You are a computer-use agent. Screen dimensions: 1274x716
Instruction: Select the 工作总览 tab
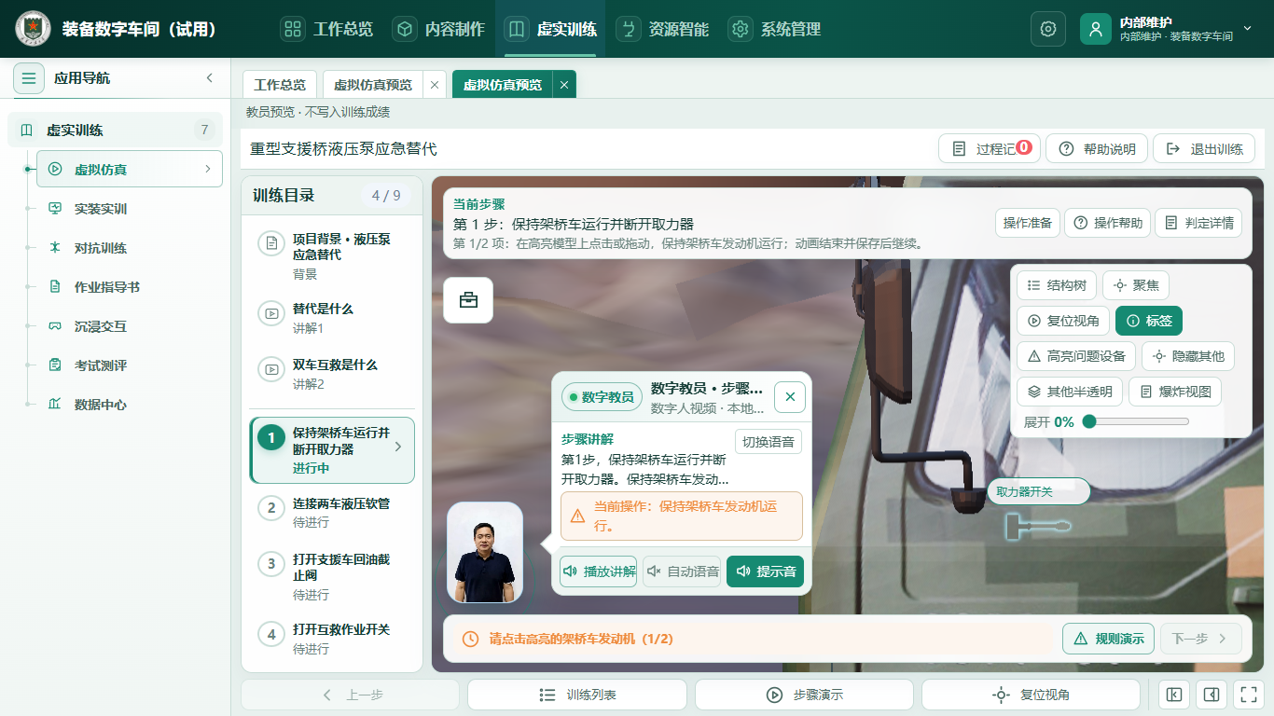[280, 85]
